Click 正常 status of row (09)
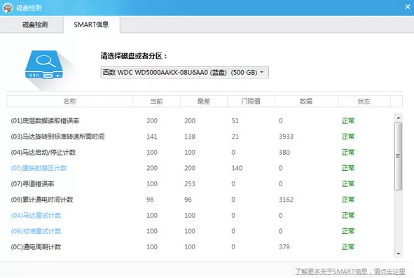The image size is (414, 278). click(x=348, y=200)
